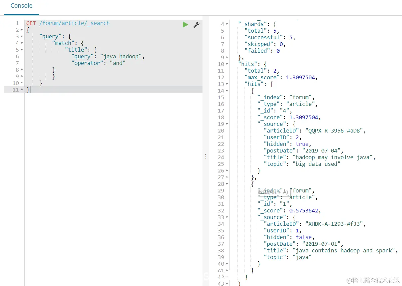Screen dimensions: 402x286
Task: Click the "match" key in the request
Action: pyautogui.click(x=63, y=43)
